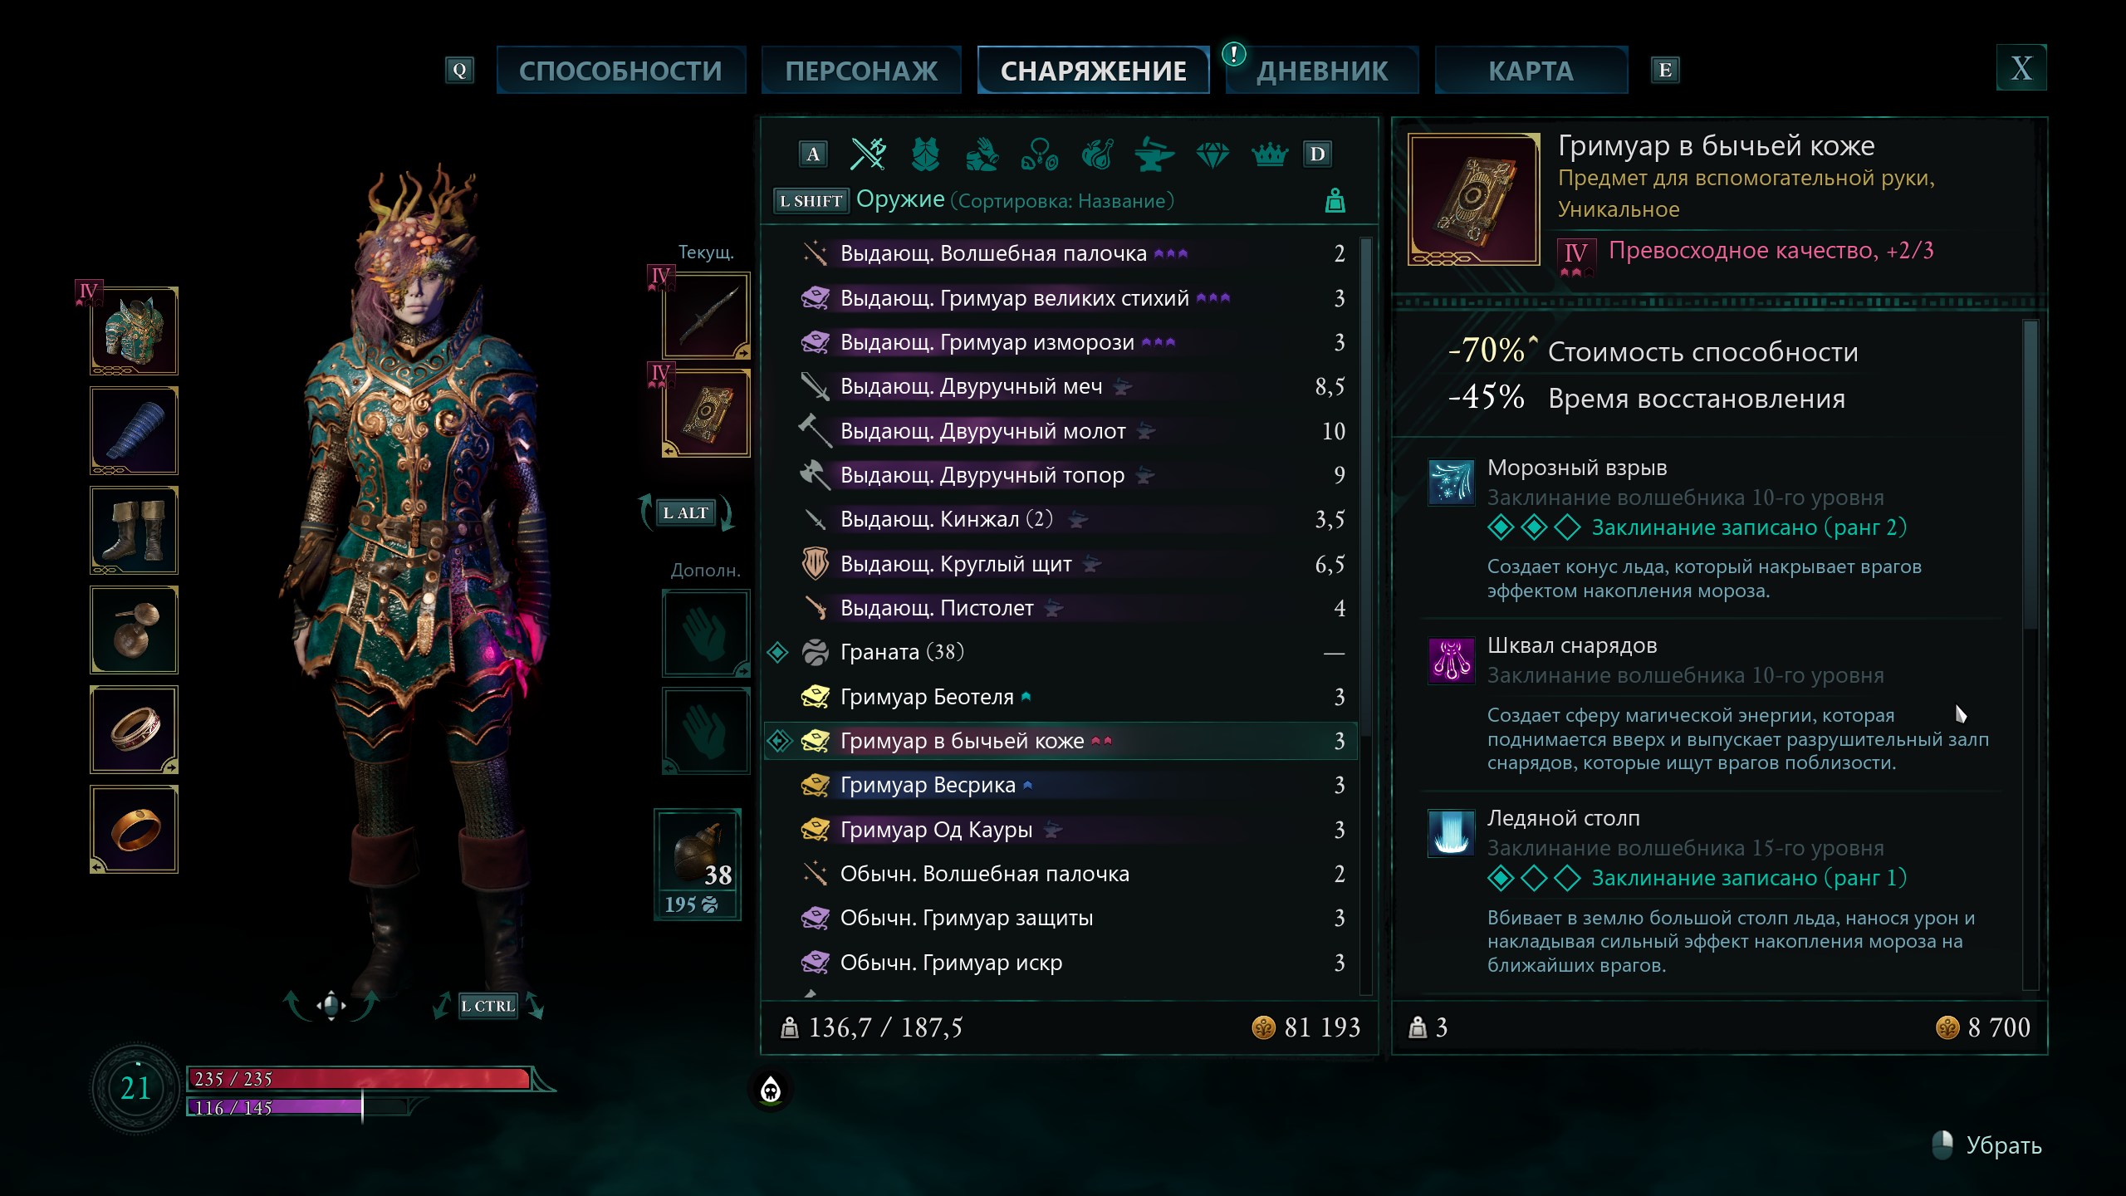This screenshot has width=2126, height=1196.
Task: Toggle the L CTRL character view switch
Action: 488,1006
